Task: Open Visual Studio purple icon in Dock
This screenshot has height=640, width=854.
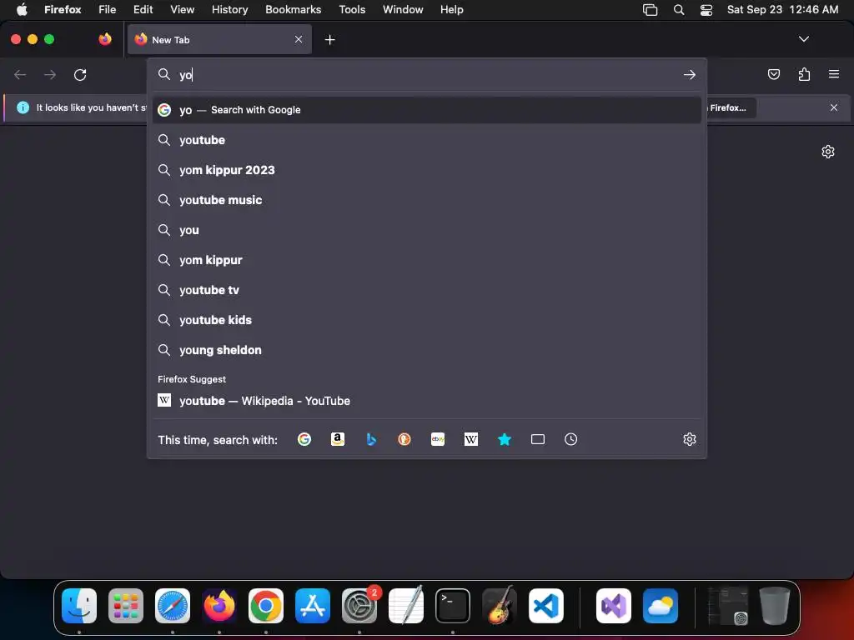Action: coord(614,606)
